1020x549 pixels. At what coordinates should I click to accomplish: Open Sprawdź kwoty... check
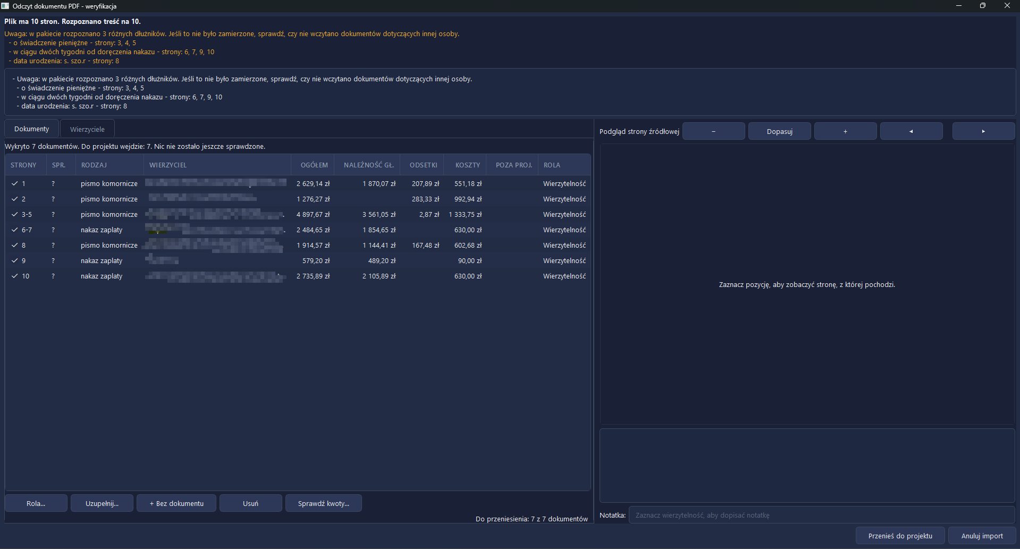tap(324, 503)
